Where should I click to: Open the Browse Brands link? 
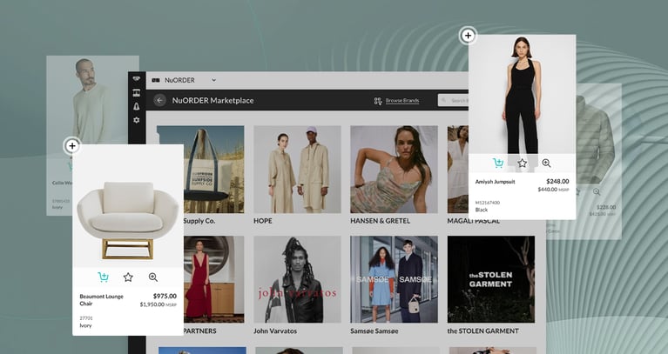pos(402,101)
